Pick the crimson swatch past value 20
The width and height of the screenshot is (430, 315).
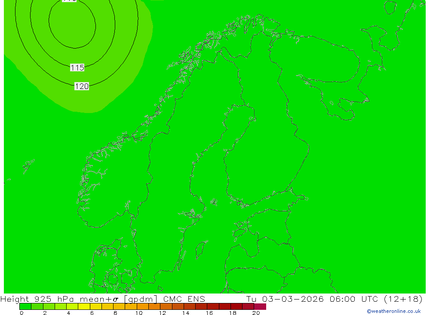[x=260, y=306]
